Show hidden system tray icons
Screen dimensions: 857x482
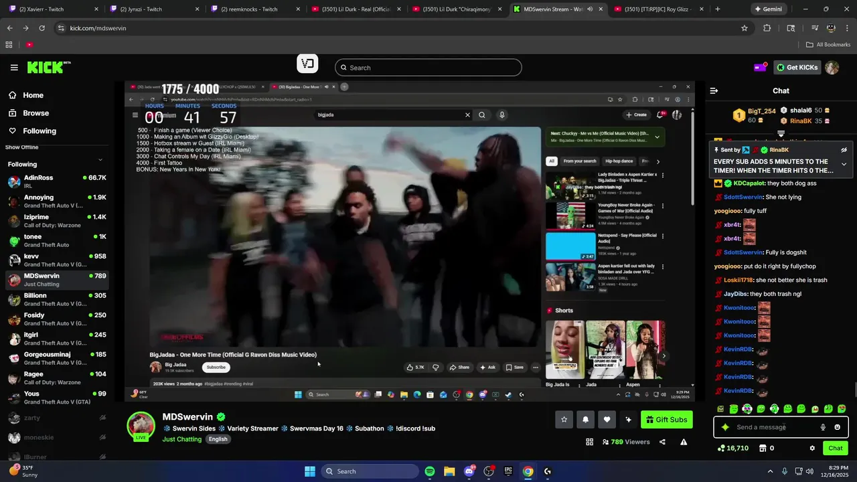pyautogui.click(x=770, y=471)
